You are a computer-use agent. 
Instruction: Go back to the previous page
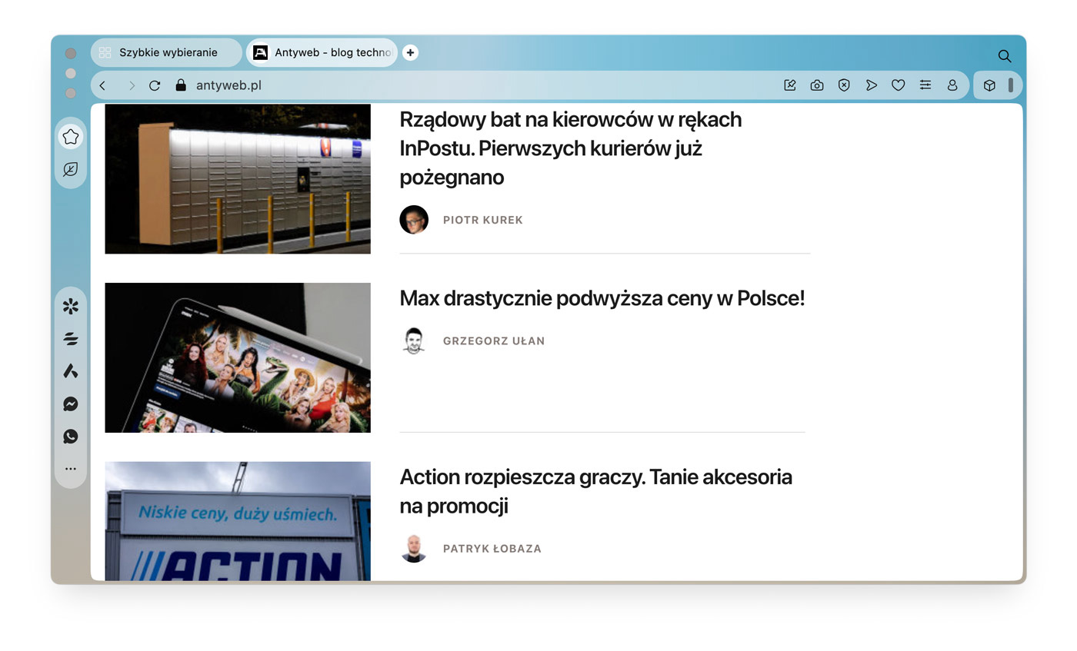(103, 85)
